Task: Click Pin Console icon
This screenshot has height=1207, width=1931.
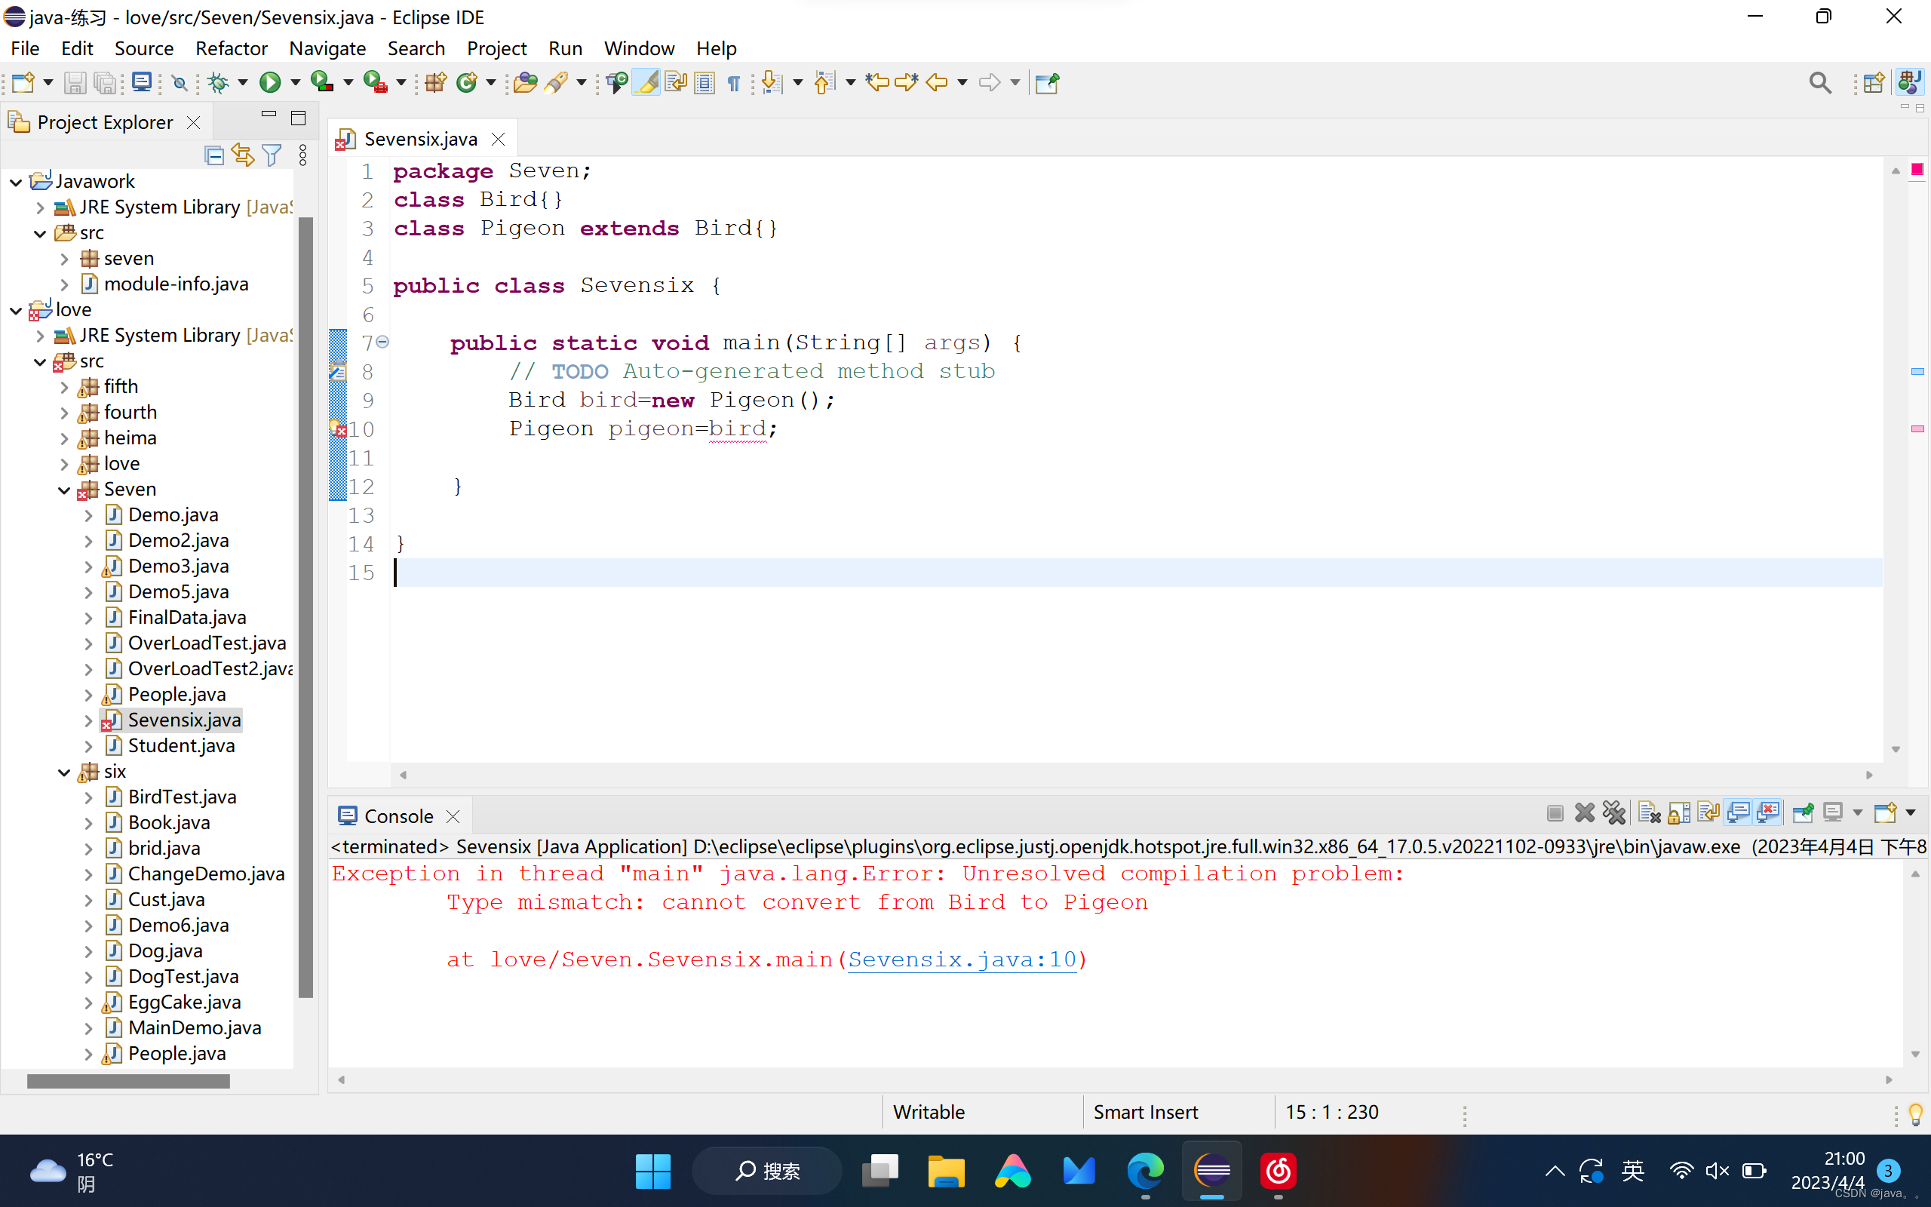Action: pos(1803,813)
